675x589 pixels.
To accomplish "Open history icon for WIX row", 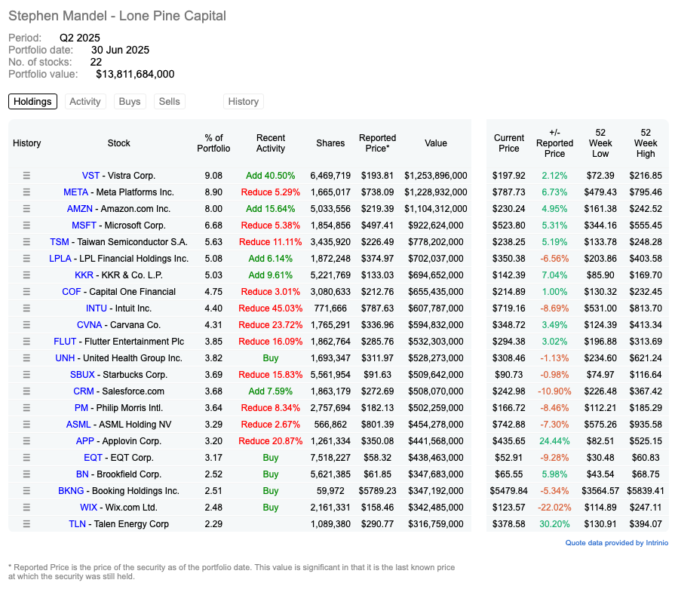I will click(26, 508).
